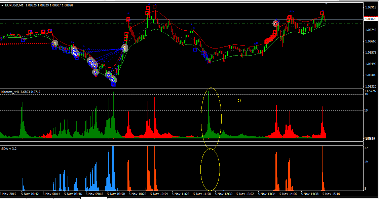Toggle the one-click trading arrow beside EURUSD,M1
Screen dimensions: 379x199
pos(2,5)
